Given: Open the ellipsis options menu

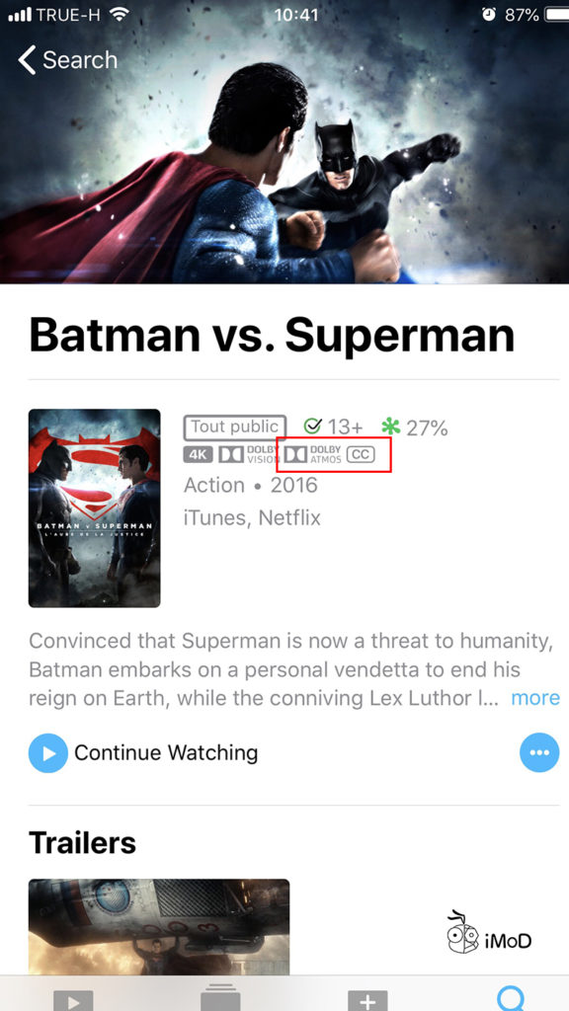Looking at the screenshot, I should coord(539,752).
